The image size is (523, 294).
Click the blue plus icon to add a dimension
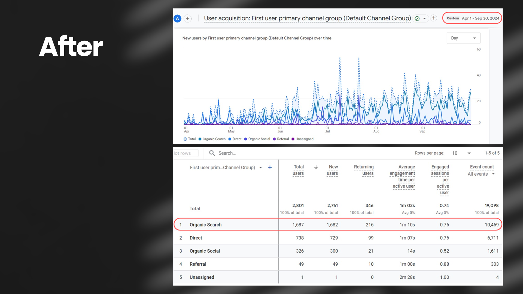pyautogui.click(x=270, y=167)
